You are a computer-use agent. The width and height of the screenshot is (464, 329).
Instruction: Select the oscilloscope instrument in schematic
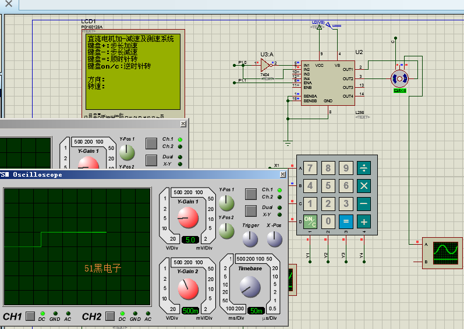pyautogui.click(x=442, y=253)
